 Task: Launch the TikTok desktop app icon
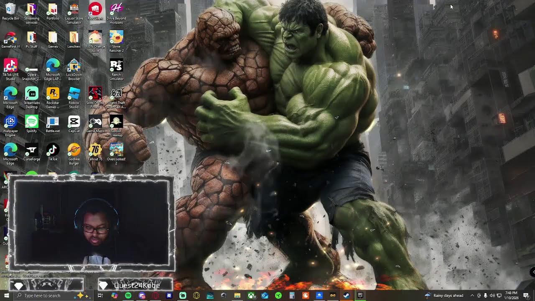[x=53, y=152]
